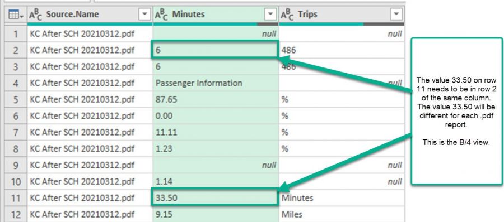Select row number 2
504x222 pixels.
[16, 50]
